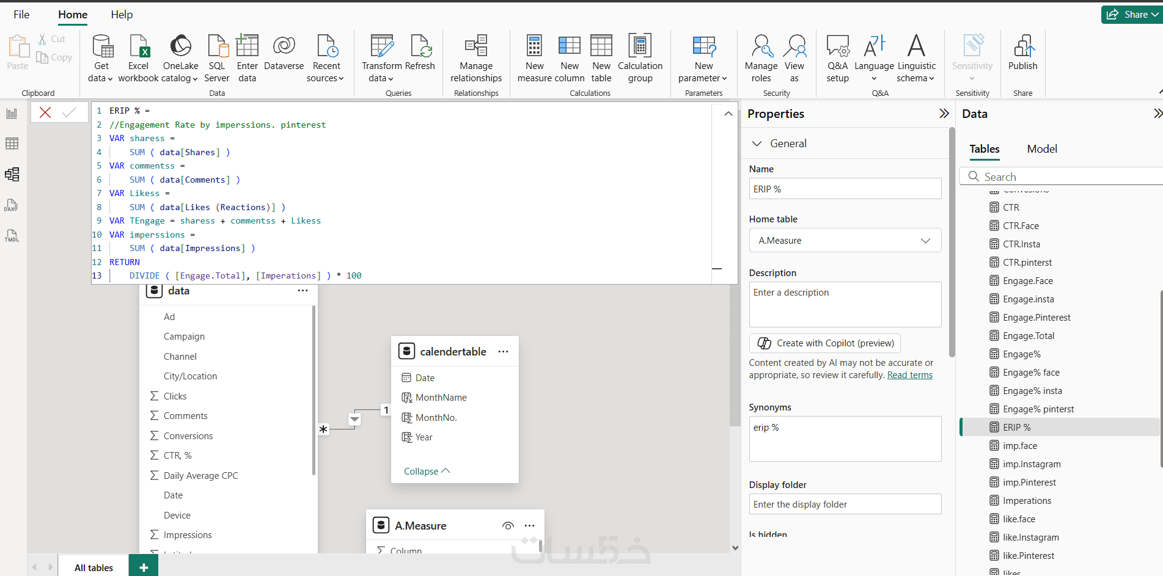Create a New table

coord(601,59)
